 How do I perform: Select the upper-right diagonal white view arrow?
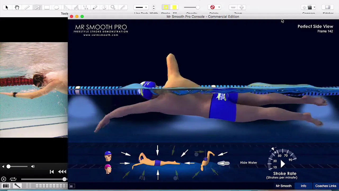185,153
